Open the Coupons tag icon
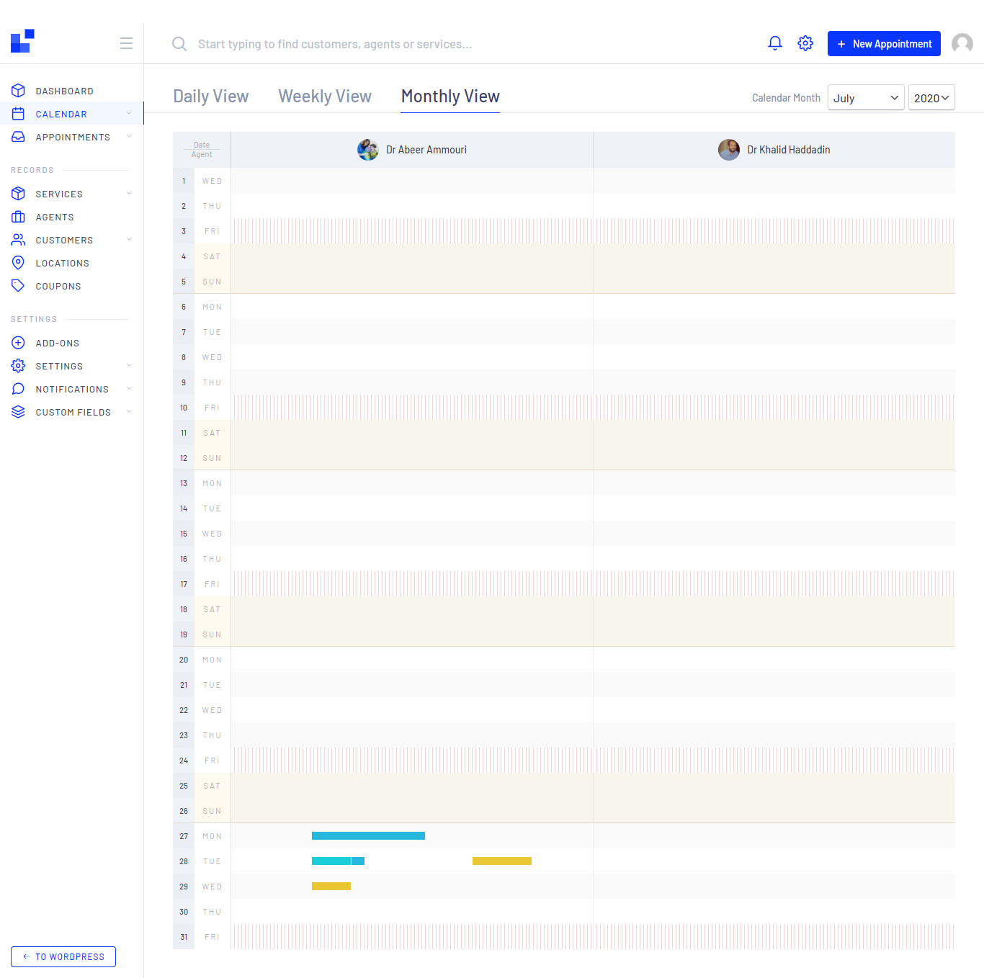 [x=18, y=285]
